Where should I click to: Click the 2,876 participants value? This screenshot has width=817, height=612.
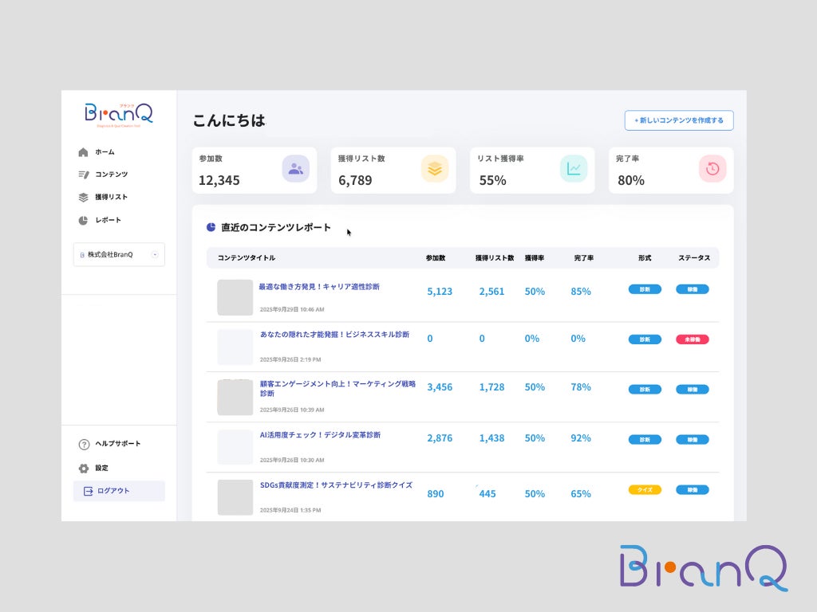click(440, 438)
